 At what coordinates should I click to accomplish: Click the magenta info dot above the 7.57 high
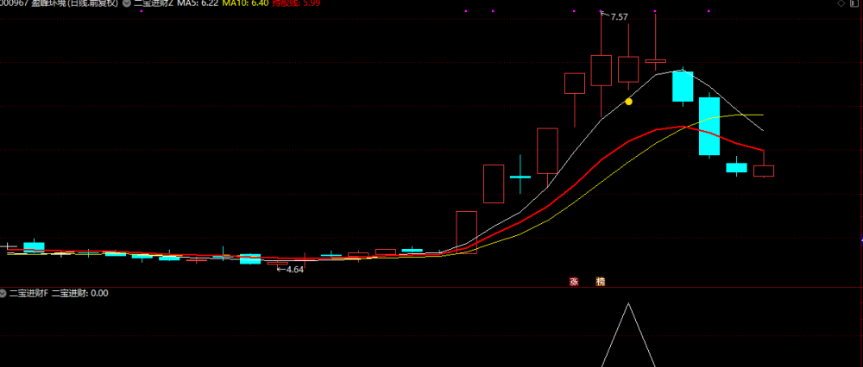601,11
